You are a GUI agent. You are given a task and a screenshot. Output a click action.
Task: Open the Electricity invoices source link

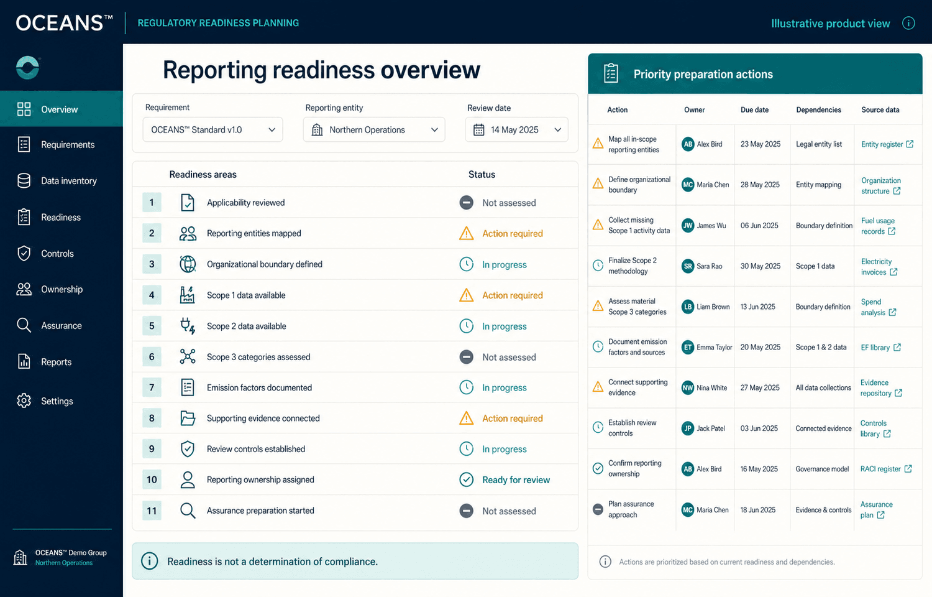(x=879, y=266)
